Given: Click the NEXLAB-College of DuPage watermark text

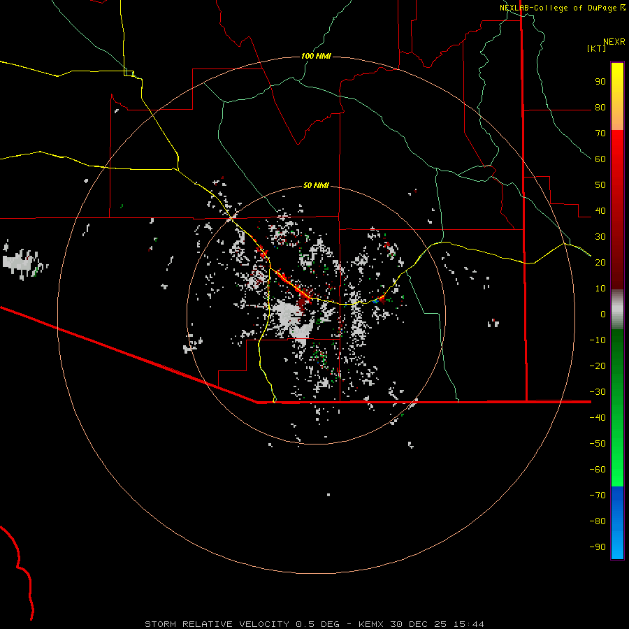Looking at the screenshot, I should tap(558, 8).
